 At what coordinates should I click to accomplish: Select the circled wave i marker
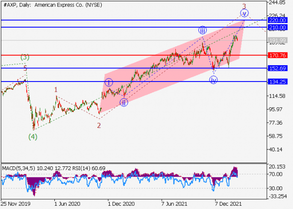click(109, 82)
